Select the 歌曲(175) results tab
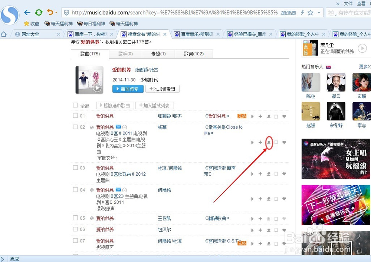 tap(90, 54)
